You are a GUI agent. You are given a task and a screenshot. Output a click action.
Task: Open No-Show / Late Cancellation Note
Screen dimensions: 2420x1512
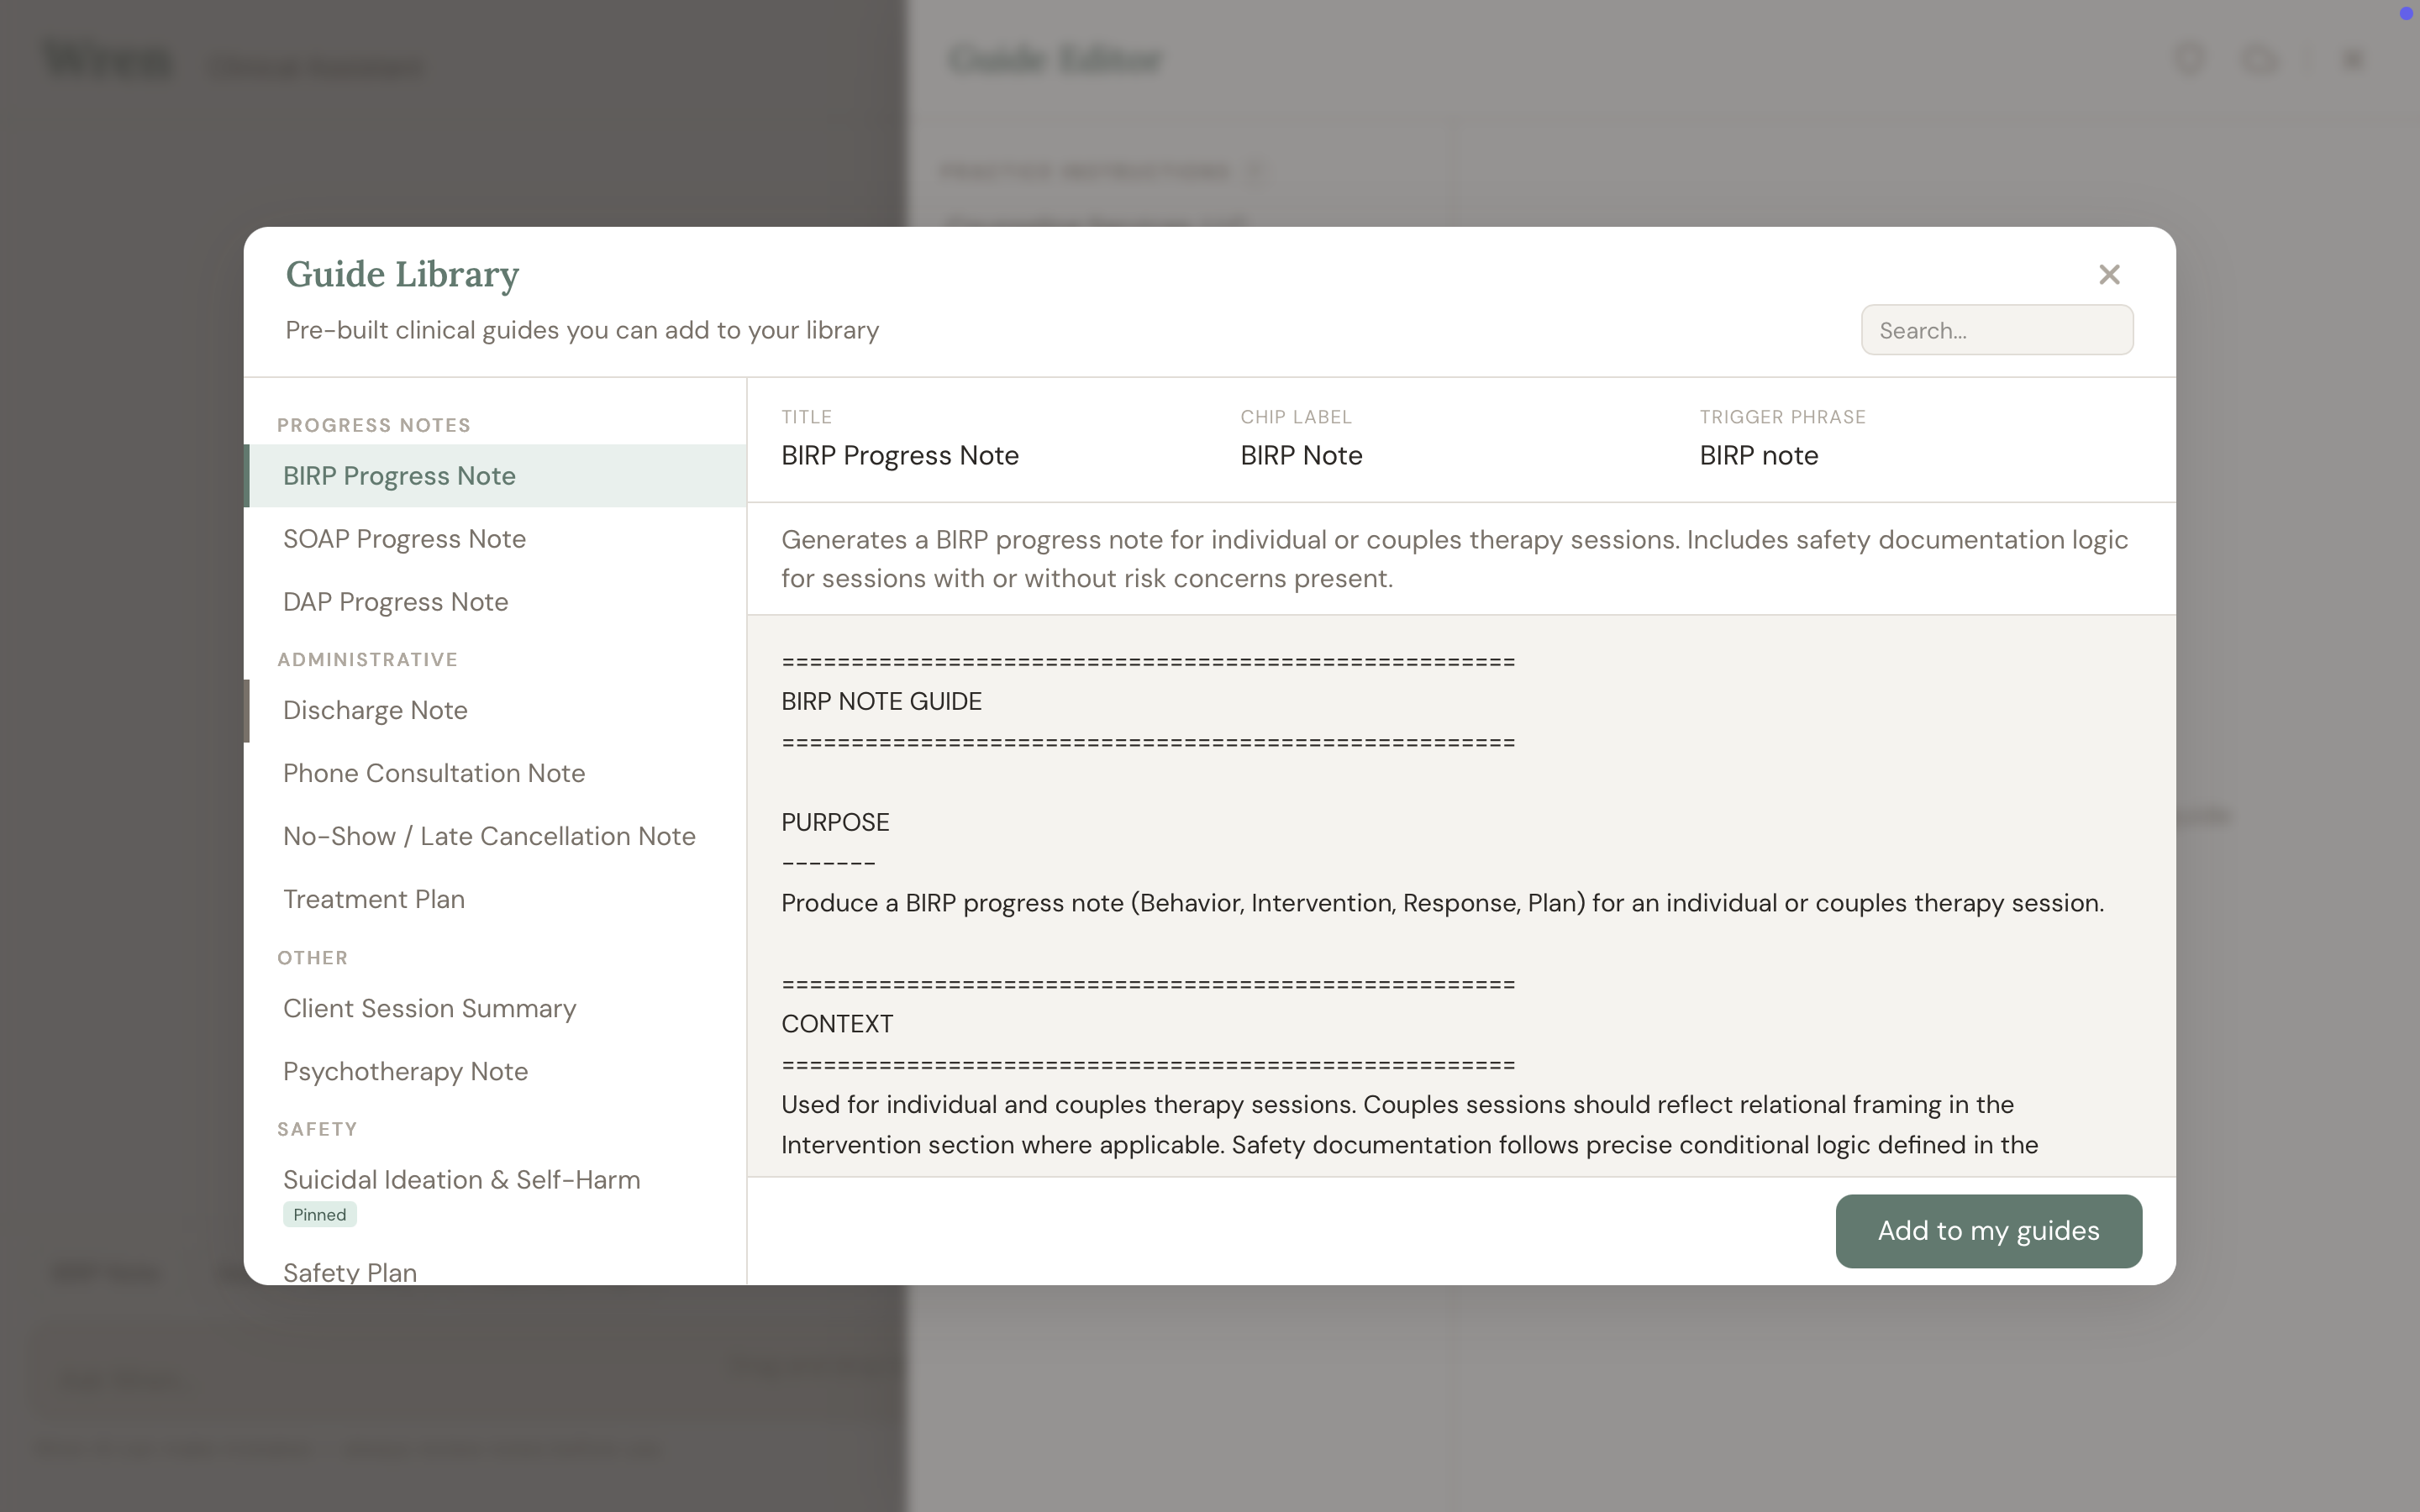(x=489, y=836)
